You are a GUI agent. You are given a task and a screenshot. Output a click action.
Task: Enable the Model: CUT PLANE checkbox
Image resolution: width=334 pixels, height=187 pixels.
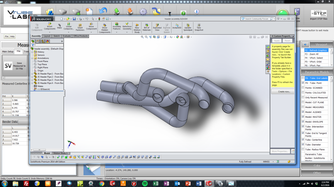pyautogui.click(x=303, y=103)
